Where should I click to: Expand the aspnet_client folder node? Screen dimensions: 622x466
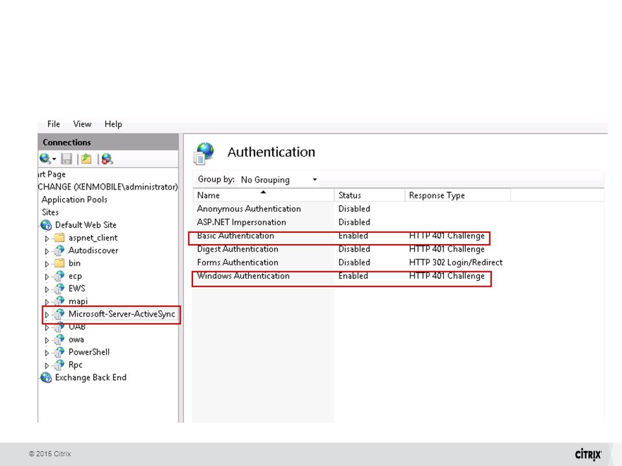pos(47,238)
